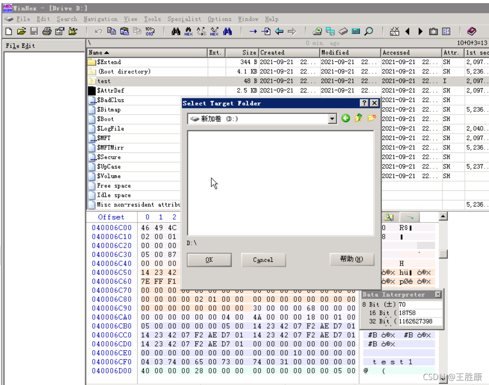Click the blue Back arrow icon

tap(279, 31)
